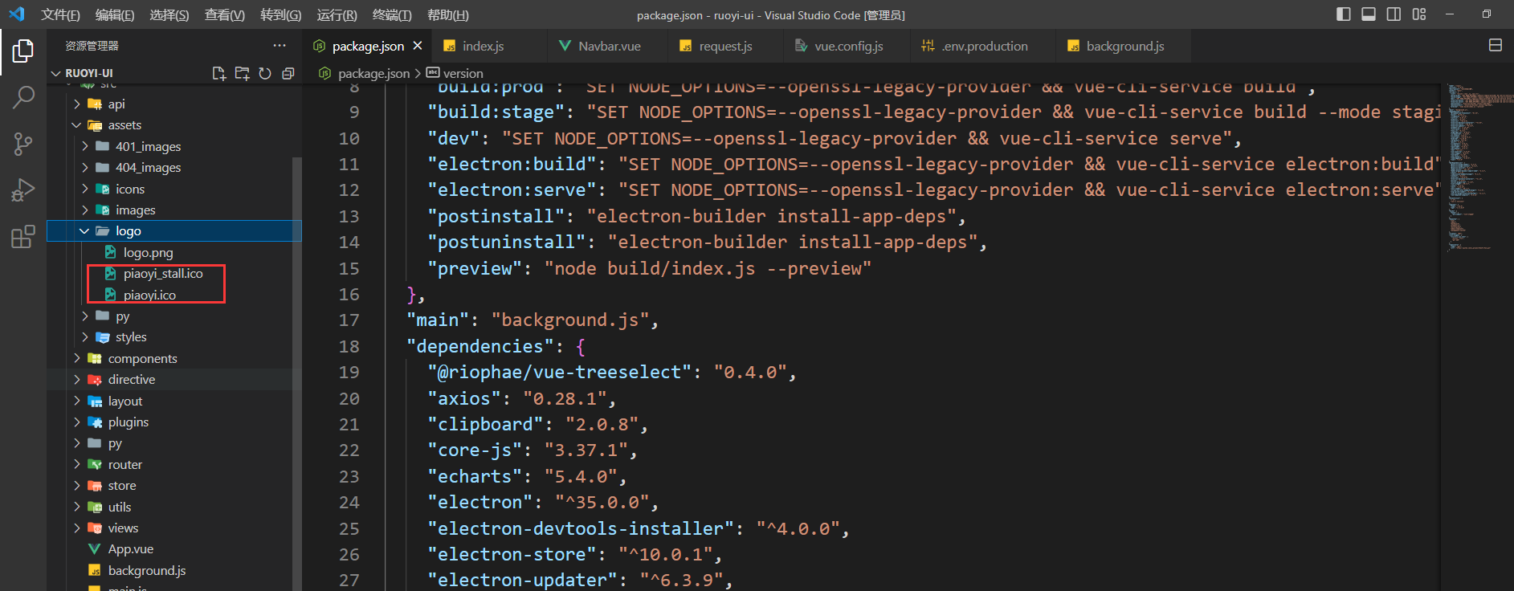Open the 终端(T) menu
This screenshot has height=591, width=1514.
392,15
